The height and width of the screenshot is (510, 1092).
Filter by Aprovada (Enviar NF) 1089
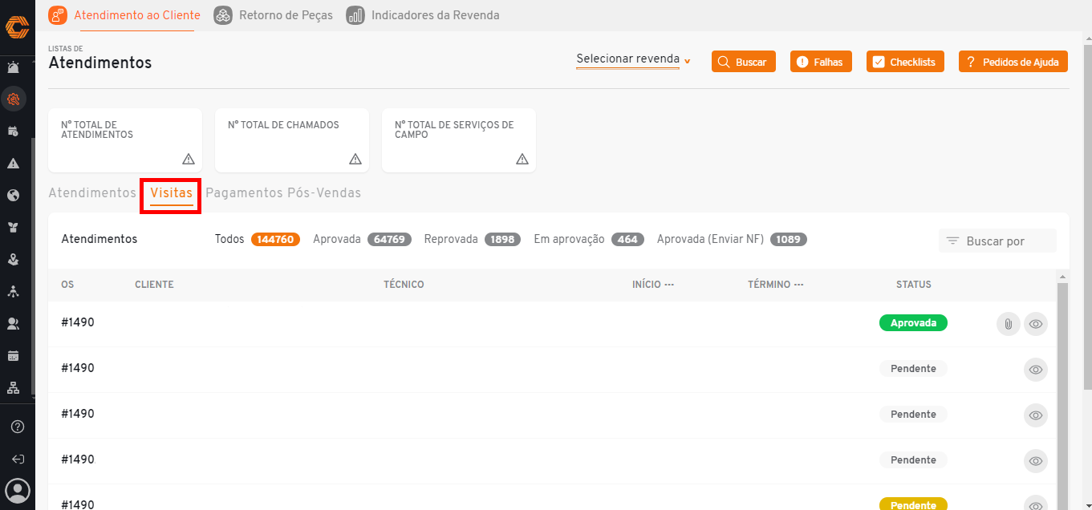click(732, 239)
